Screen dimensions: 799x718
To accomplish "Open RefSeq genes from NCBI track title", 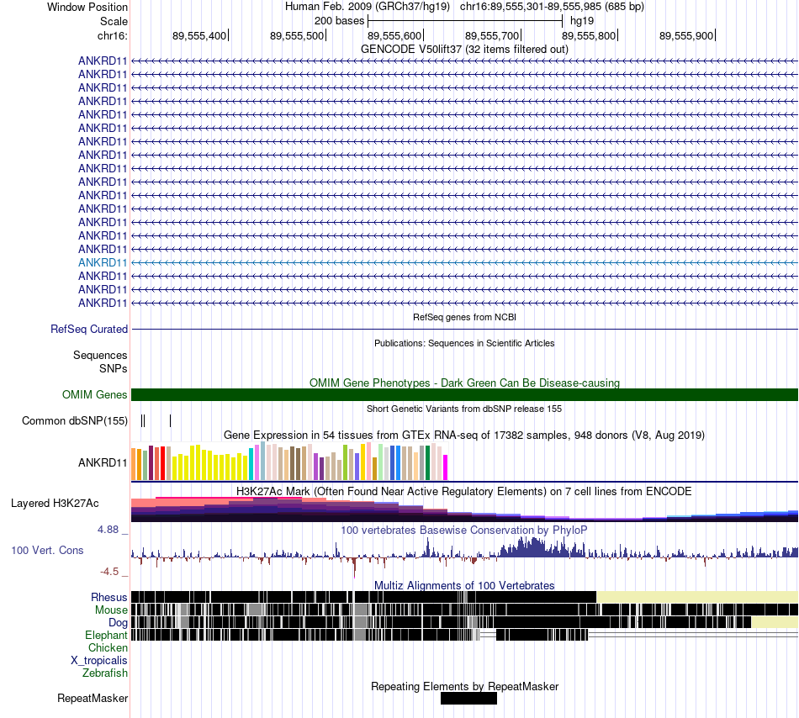I will (464, 317).
